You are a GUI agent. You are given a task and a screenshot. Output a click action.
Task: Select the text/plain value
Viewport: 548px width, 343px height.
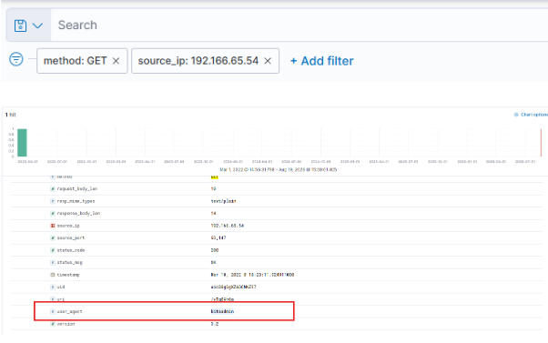tap(223, 201)
